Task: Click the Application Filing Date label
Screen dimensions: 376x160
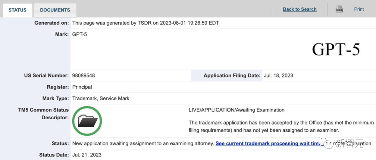Action: tap(232, 75)
